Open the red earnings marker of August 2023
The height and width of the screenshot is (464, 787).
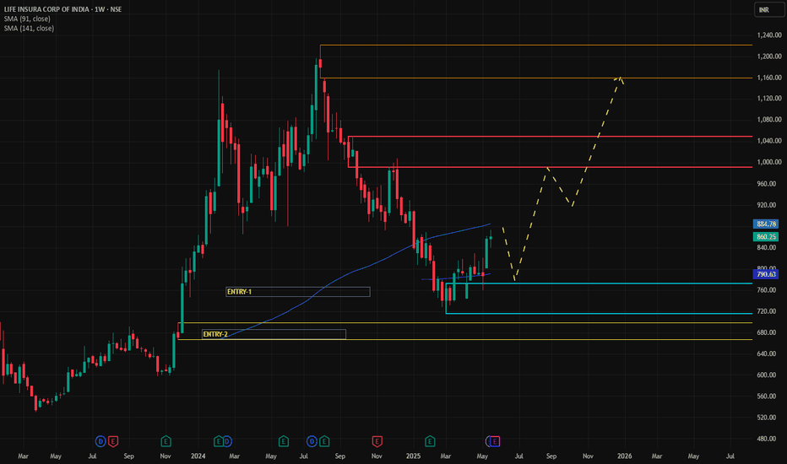pyautogui.click(x=113, y=441)
